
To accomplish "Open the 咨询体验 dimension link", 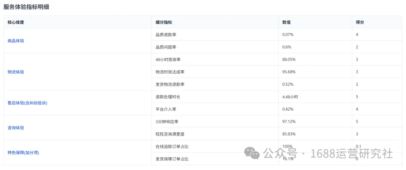I will click(16, 128).
